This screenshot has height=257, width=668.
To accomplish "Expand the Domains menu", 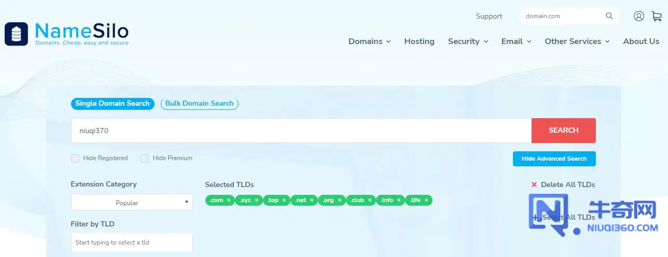I will [369, 41].
